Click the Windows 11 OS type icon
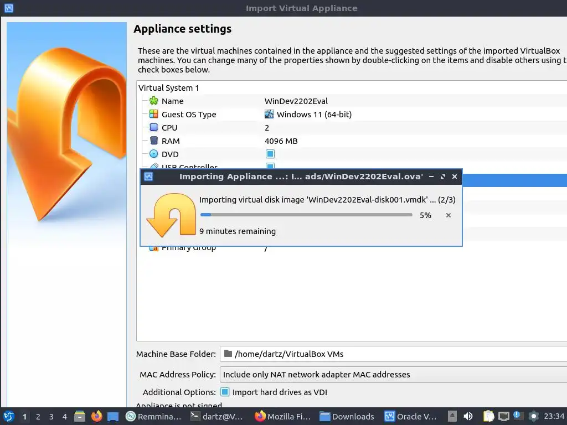The width and height of the screenshot is (567, 425). 269,114
